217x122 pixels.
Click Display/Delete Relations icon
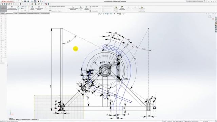click(73, 8)
